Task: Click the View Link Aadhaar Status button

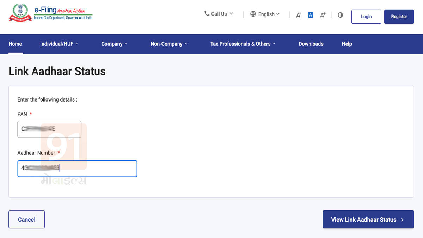Action: (368, 220)
